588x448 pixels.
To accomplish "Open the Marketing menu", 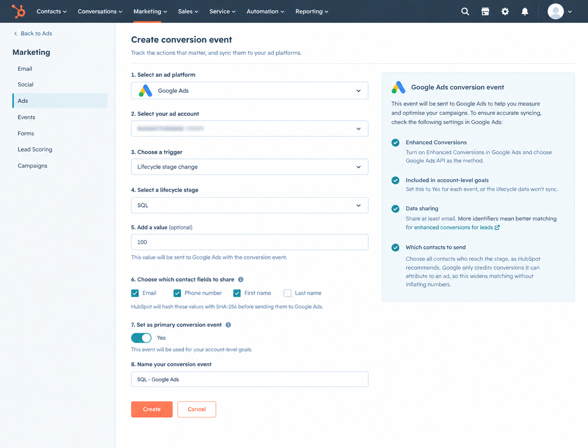I will click(150, 11).
